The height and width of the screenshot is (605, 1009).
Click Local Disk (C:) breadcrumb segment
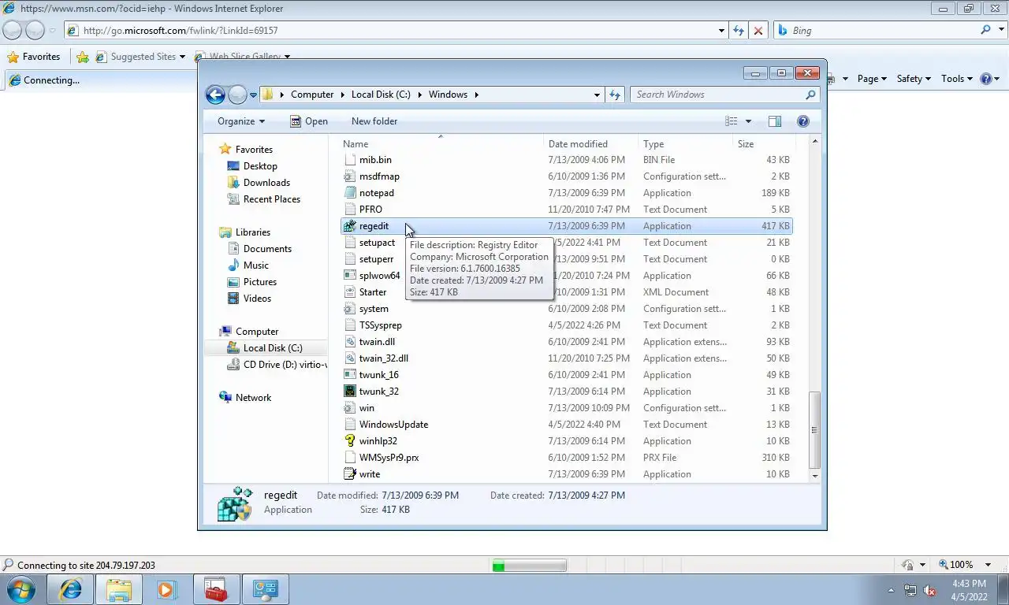(381, 95)
